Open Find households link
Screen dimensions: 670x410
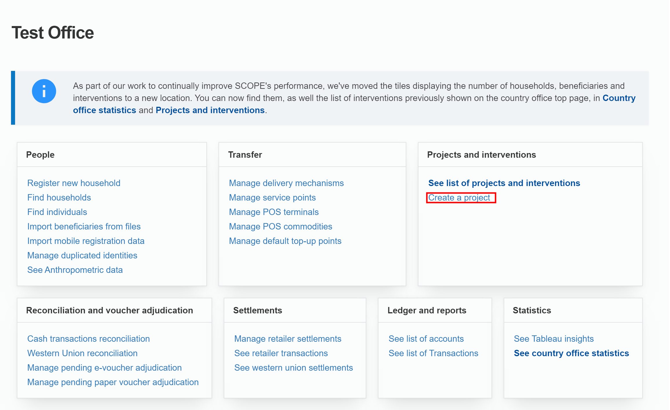point(59,198)
